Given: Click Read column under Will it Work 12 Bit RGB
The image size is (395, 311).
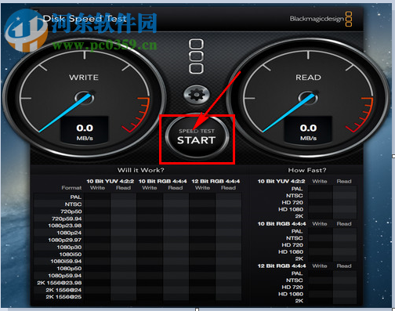Looking at the screenshot, I should coord(228,188).
